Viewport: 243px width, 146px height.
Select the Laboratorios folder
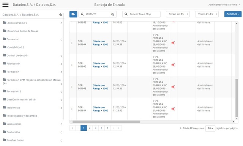tap(12, 124)
